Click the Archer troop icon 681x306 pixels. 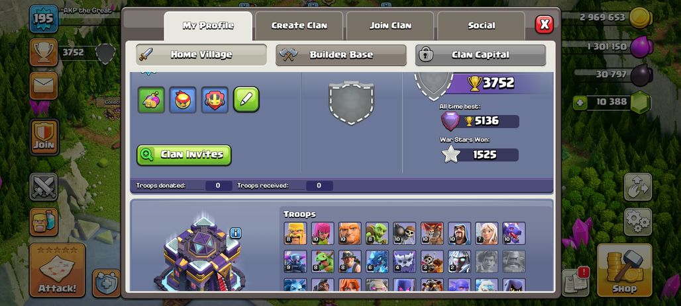[322, 233]
